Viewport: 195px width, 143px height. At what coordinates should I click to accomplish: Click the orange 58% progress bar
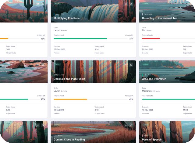tap(4, 39)
